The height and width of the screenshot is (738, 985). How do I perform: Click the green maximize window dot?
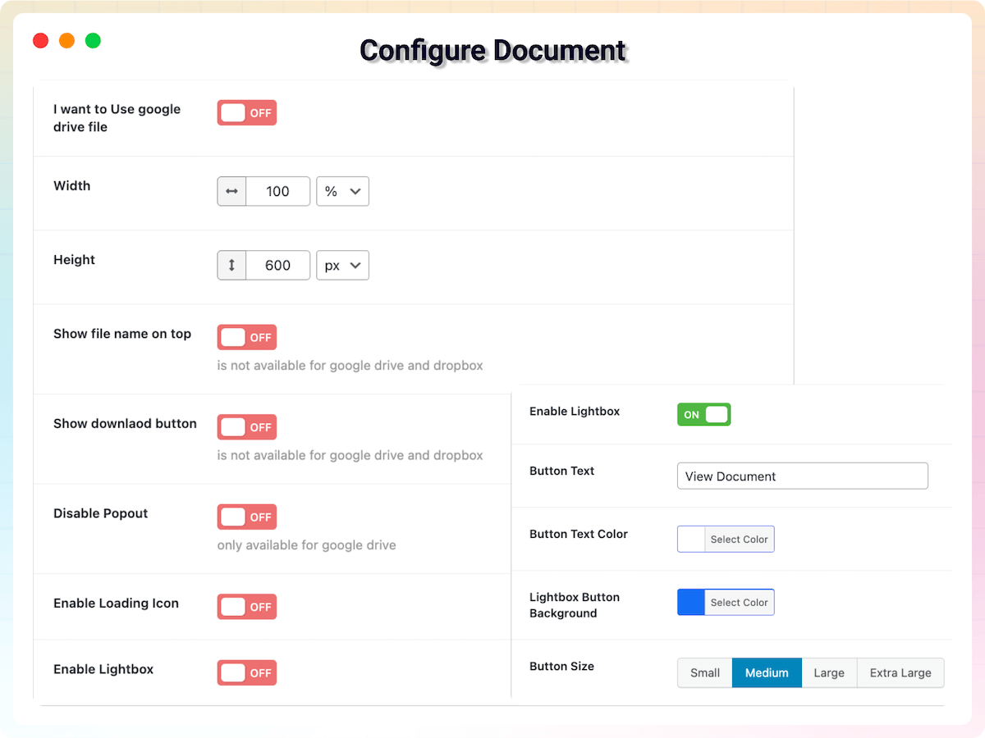coord(93,40)
